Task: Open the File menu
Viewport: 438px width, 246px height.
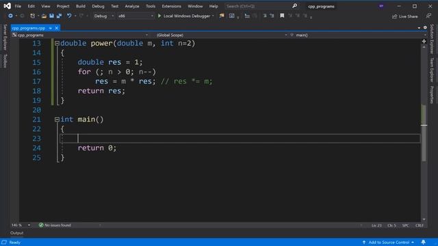Action: [18, 6]
